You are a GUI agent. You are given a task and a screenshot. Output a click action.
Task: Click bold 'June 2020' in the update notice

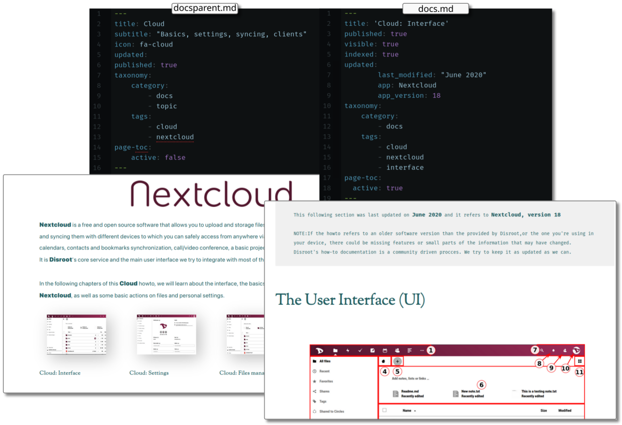click(428, 215)
